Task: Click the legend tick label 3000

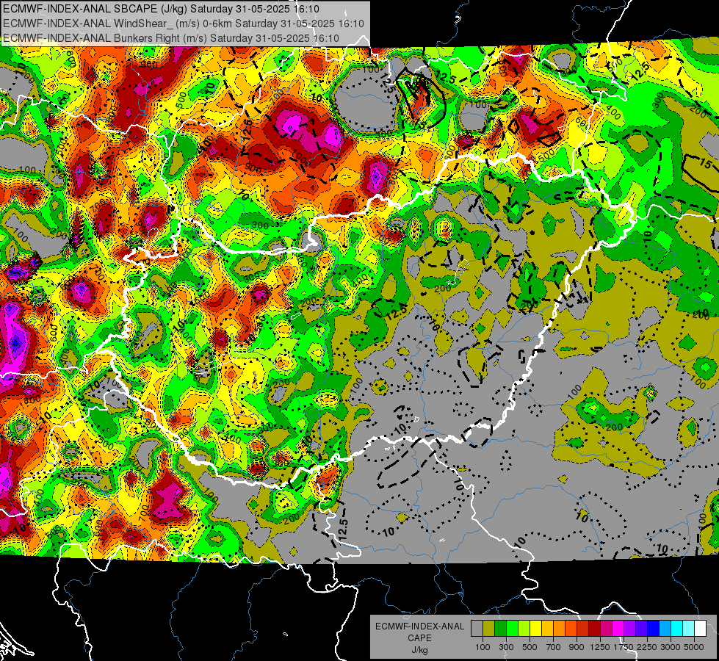Action: pyautogui.click(x=671, y=647)
